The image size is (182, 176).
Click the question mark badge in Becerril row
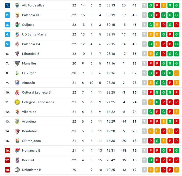(144, 160)
